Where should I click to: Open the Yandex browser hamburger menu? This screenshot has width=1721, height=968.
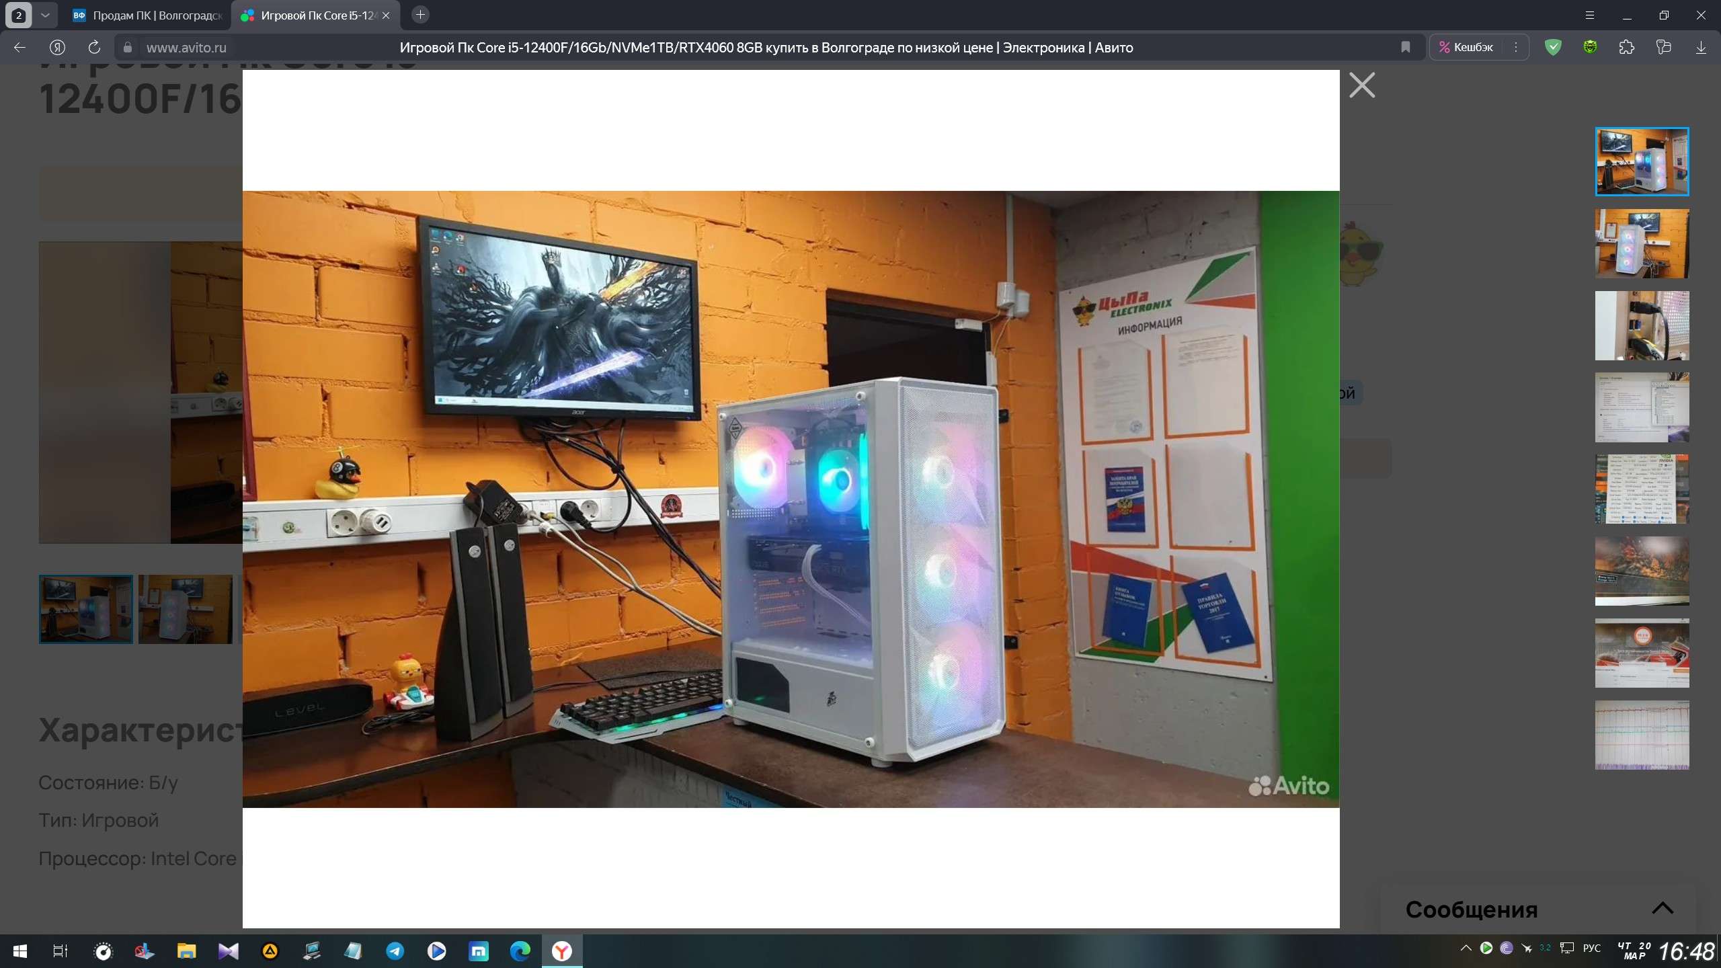(1590, 15)
